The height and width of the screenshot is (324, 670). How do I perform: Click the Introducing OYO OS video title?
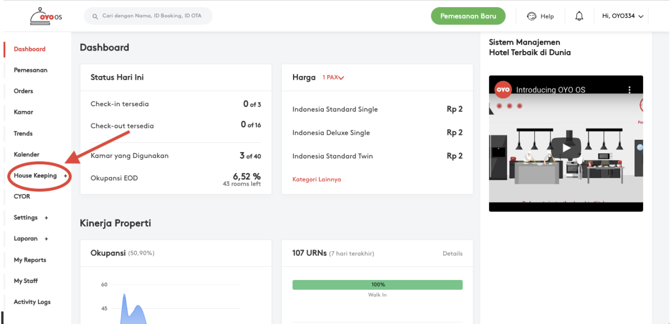coord(550,90)
